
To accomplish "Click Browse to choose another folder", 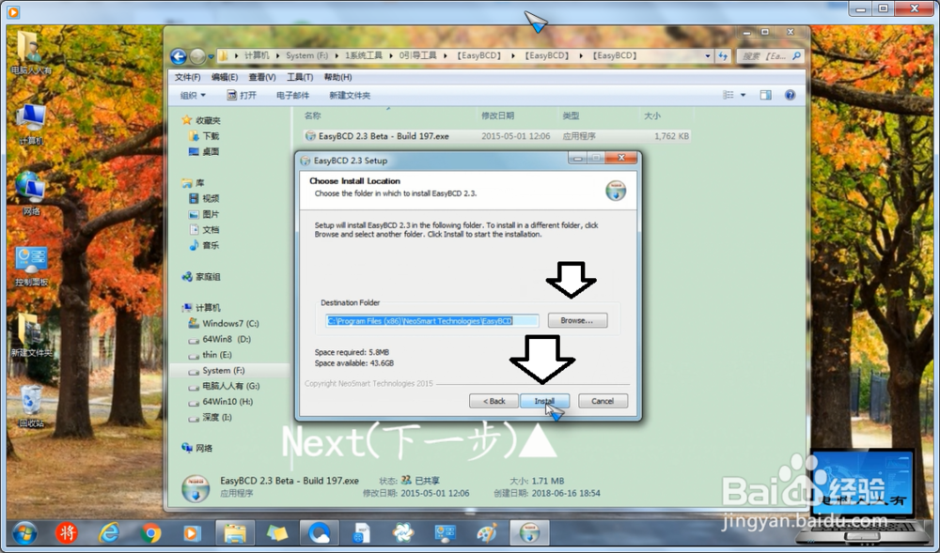I will [x=577, y=321].
